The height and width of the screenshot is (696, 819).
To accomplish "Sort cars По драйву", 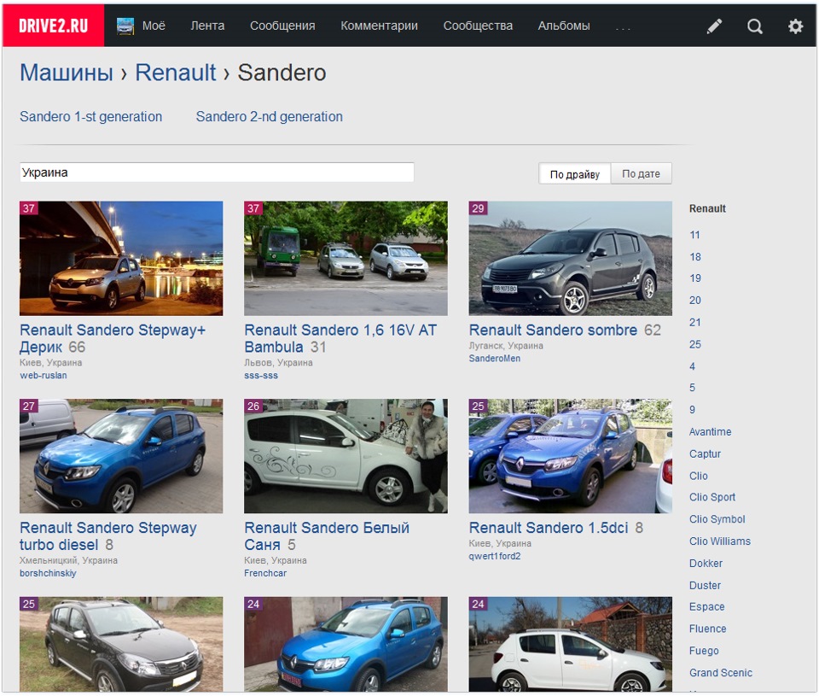I will [x=574, y=174].
